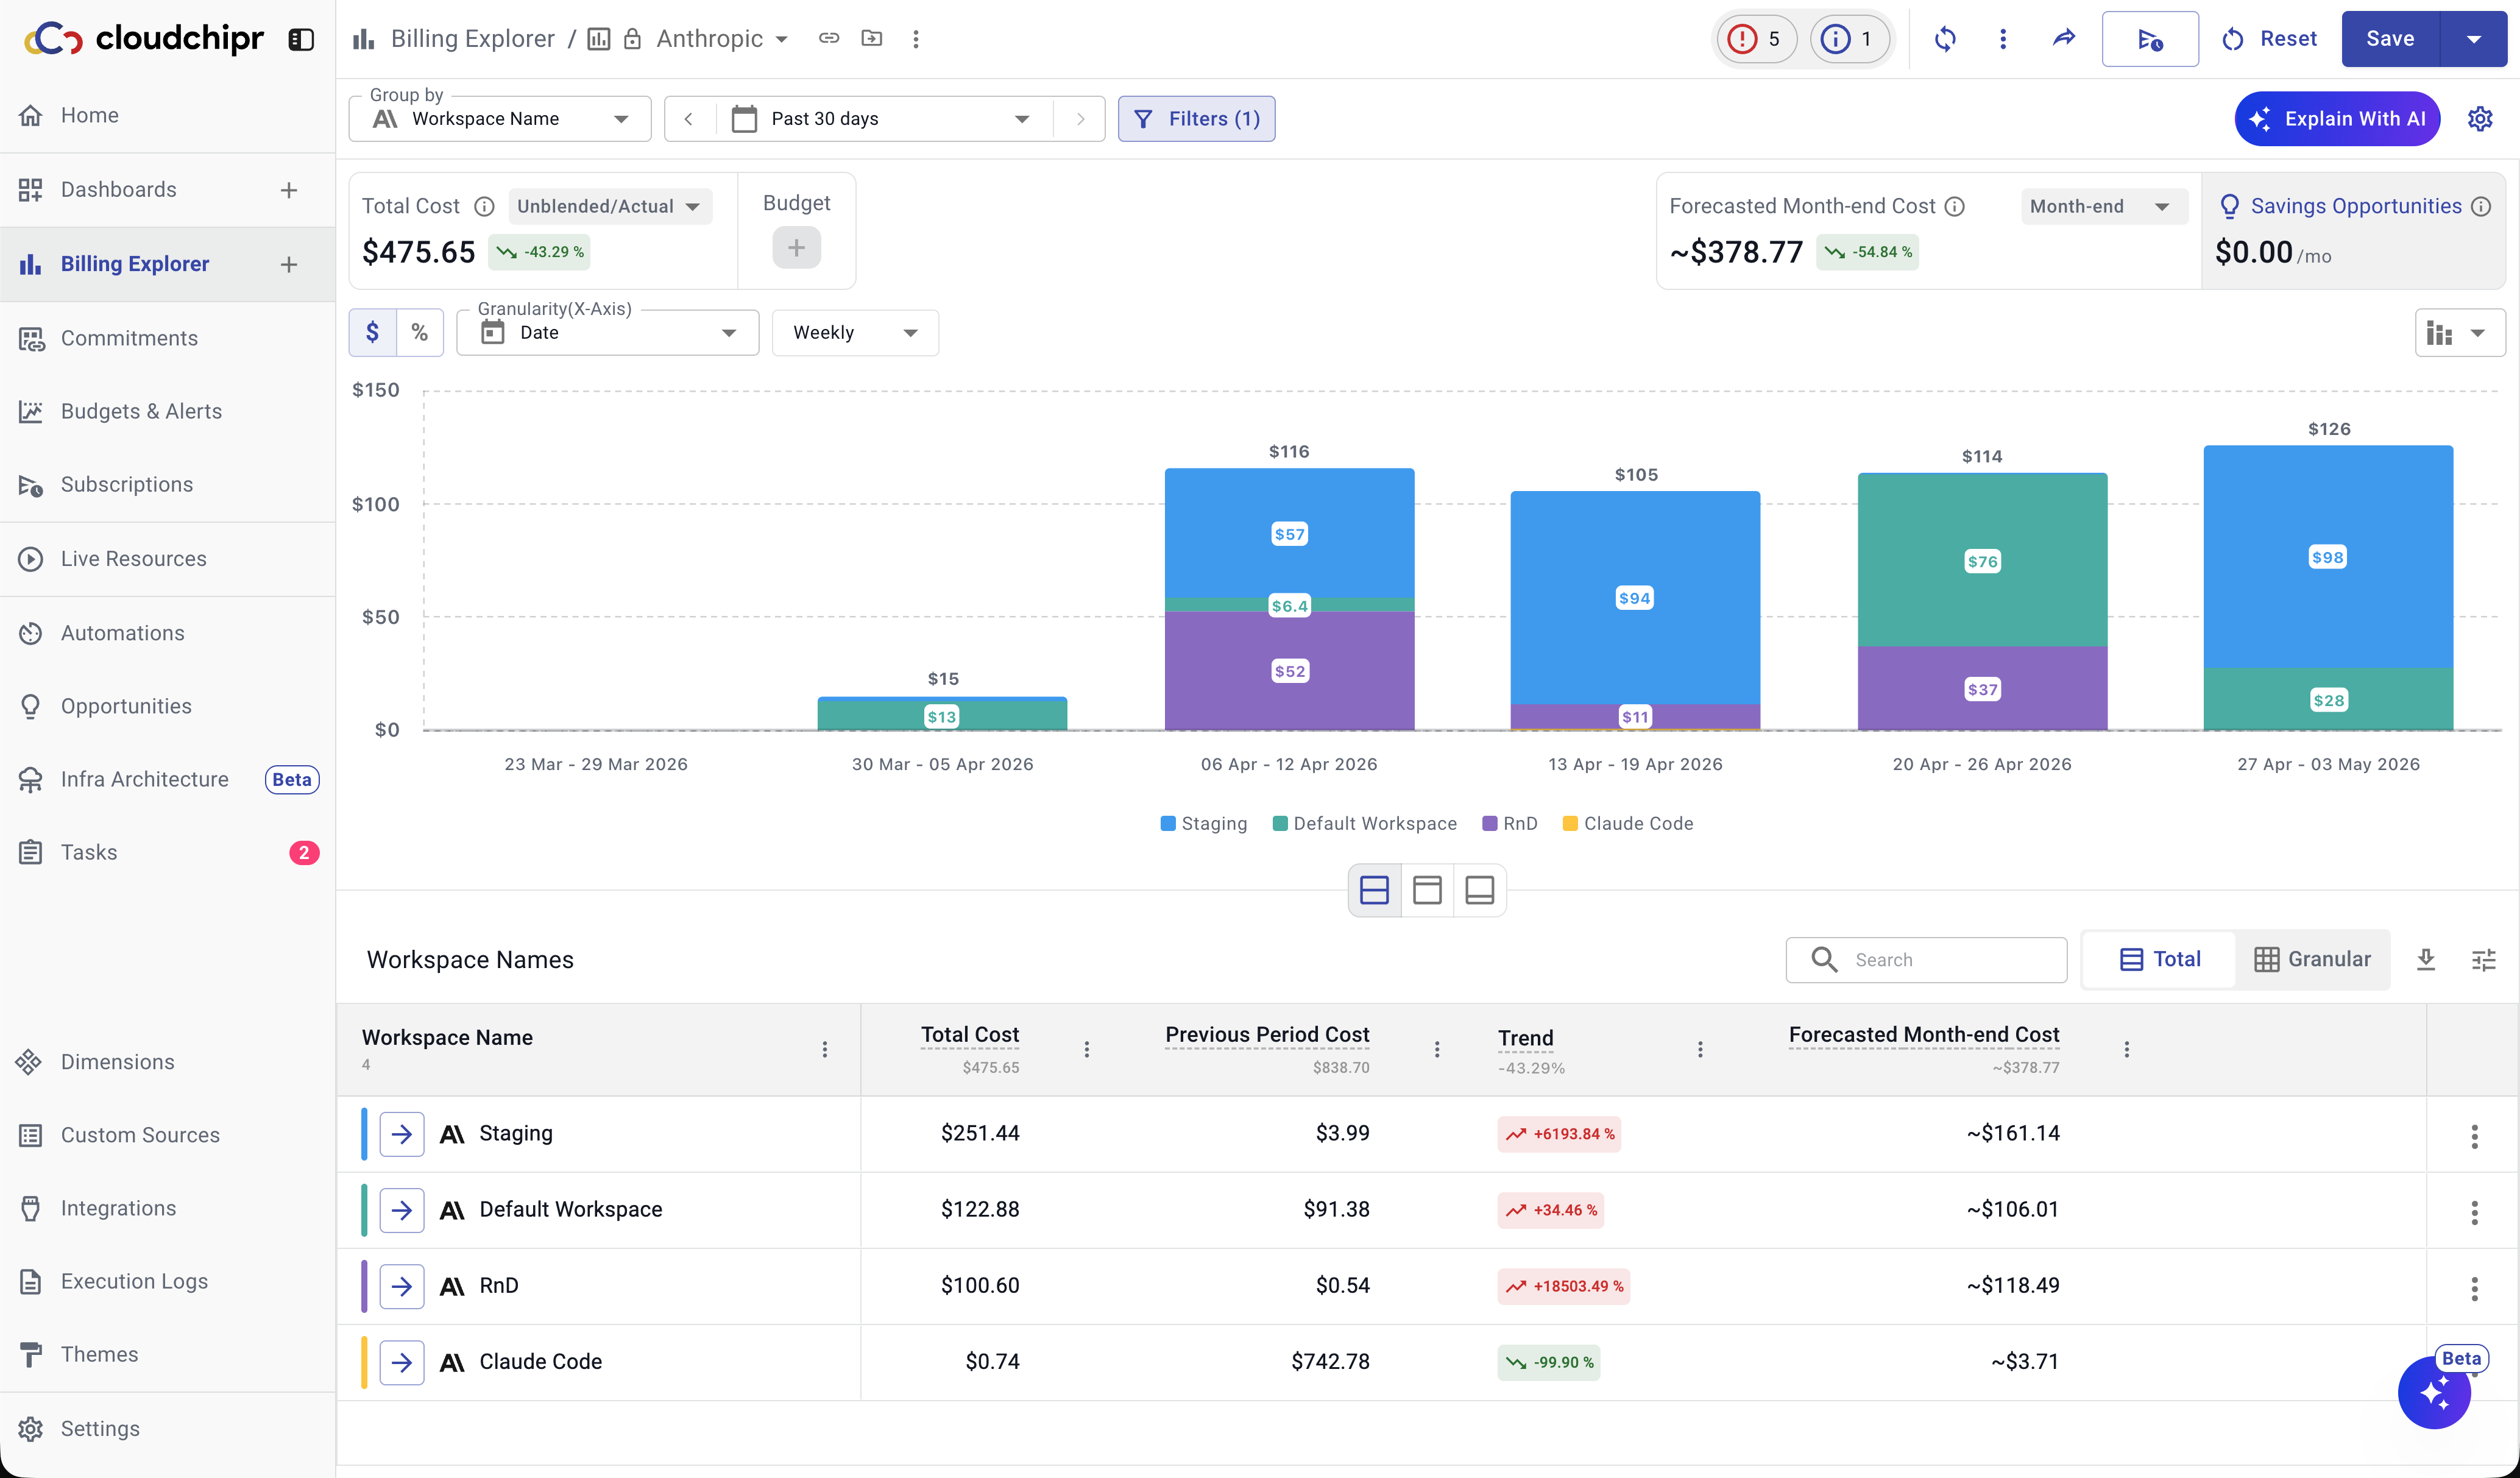The image size is (2520, 1478).
Task: Open chart settings gear icon
Action: [x=2479, y=119]
